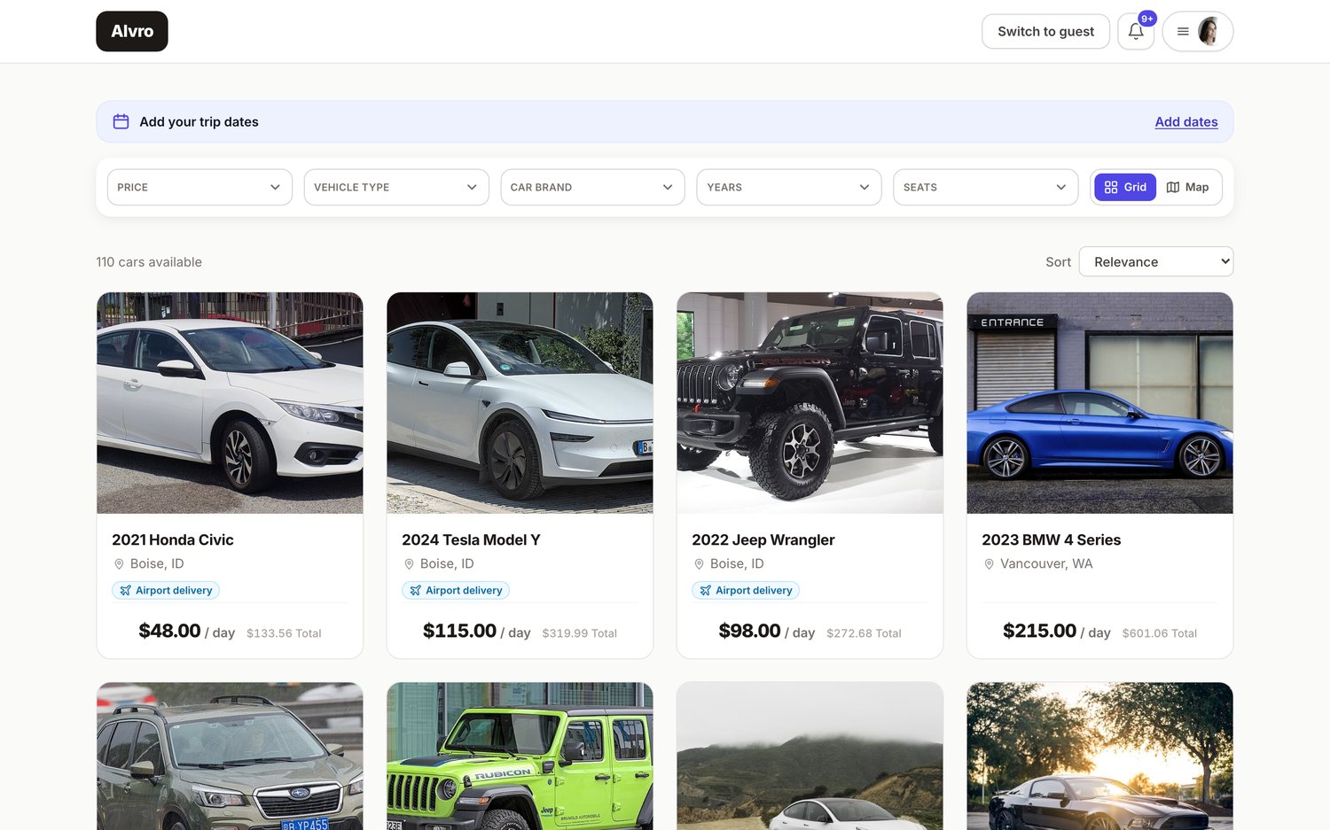Viewport: 1330px width, 830px height.
Task: Click the $601.06 Total text
Action: point(1160,633)
